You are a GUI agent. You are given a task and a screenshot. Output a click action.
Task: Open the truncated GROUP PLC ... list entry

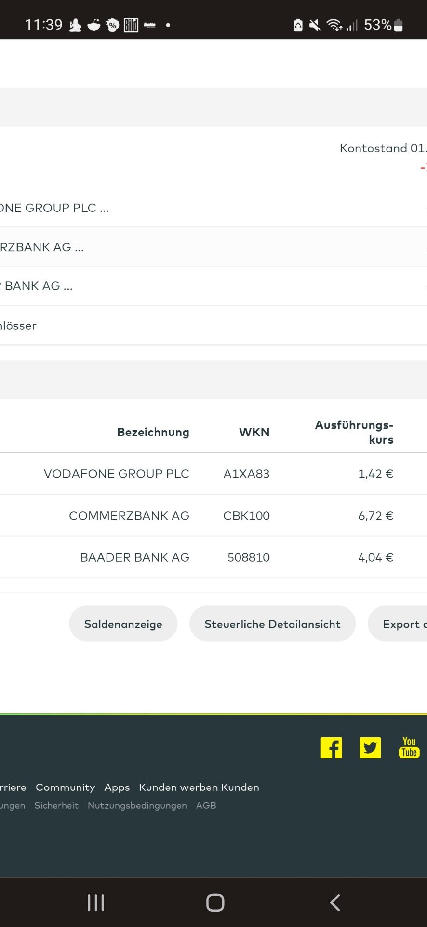[54, 208]
